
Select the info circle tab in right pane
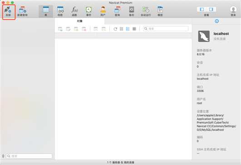click(x=216, y=21)
